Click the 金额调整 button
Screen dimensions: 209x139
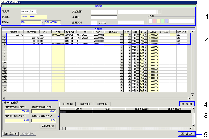pos(48,126)
